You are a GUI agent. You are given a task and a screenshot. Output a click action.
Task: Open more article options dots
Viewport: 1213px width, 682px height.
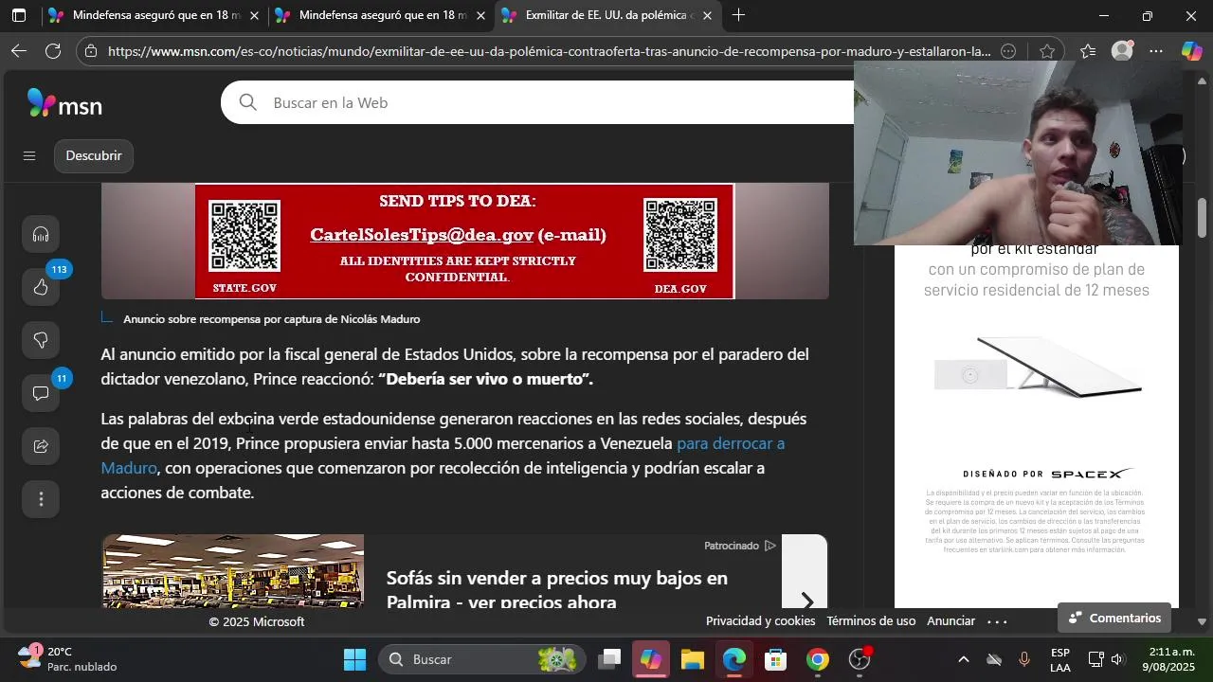[x=41, y=499]
